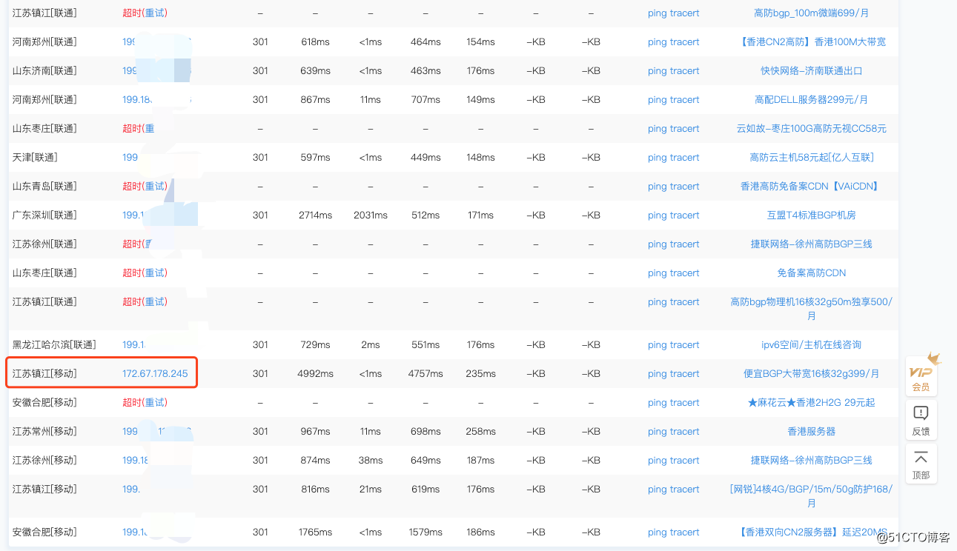Run tracert for 江苏徐州[联通]
Viewport: 957px width, 551px height.
pyautogui.click(x=685, y=244)
